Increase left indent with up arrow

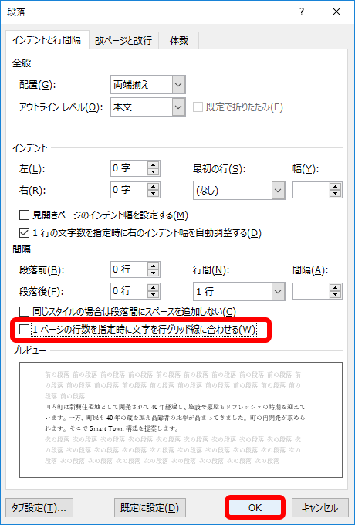tap(154, 164)
